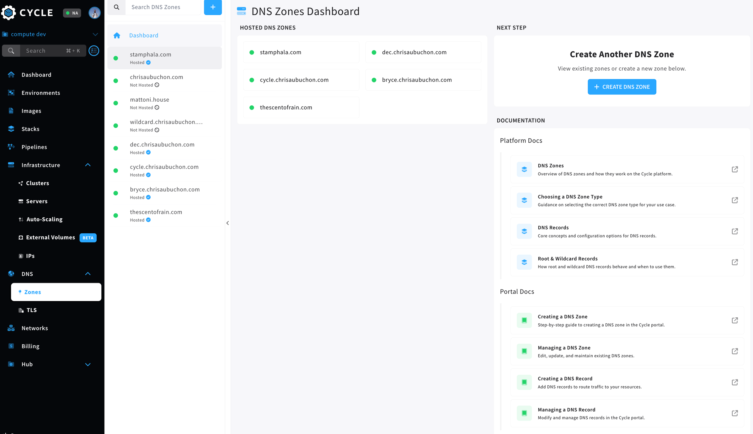The image size is (753, 434).
Task: Click the DNS Zones Dashboard header icon
Action: (241, 11)
